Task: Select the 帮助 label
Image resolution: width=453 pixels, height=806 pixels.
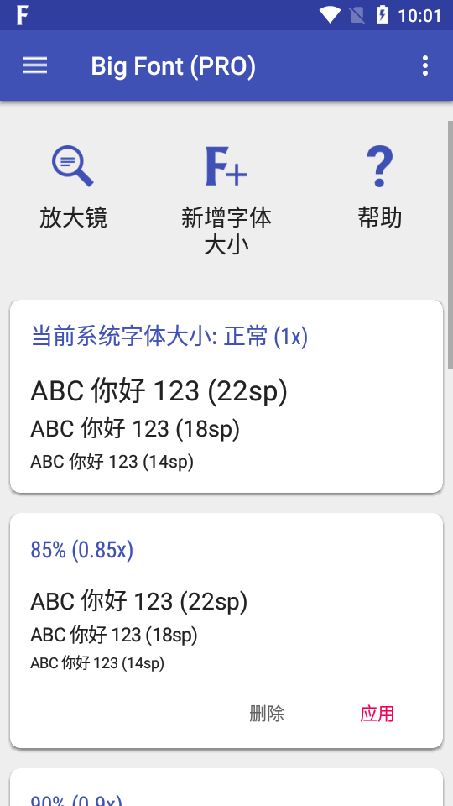Action: (379, 218)
